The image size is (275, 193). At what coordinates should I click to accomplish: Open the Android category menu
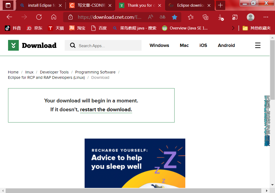click(x=226, y=45)
